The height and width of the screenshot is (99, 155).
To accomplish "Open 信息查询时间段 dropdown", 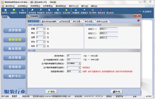I will click(x=80, y=71).
